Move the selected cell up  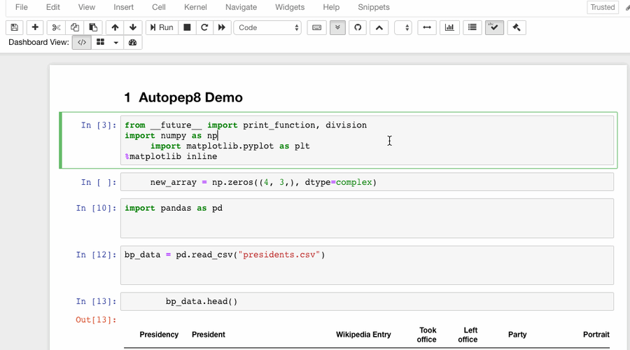[x=115, y=27]
